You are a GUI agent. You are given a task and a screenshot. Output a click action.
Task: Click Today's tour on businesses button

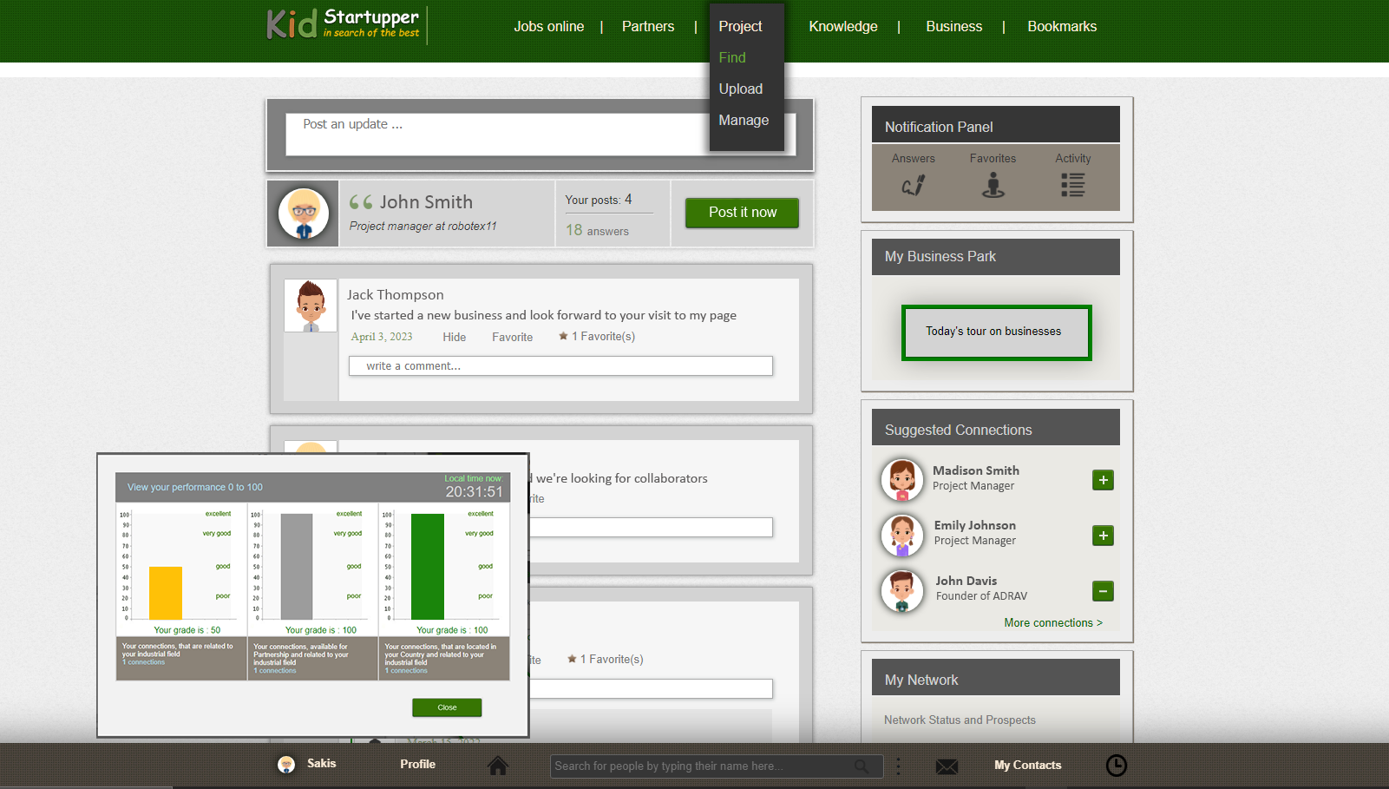click(x=996, y=332)
